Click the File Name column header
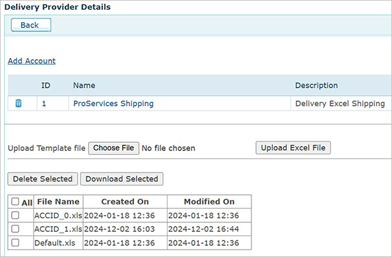Screen dimensions: 392x257 click(58, 202)
